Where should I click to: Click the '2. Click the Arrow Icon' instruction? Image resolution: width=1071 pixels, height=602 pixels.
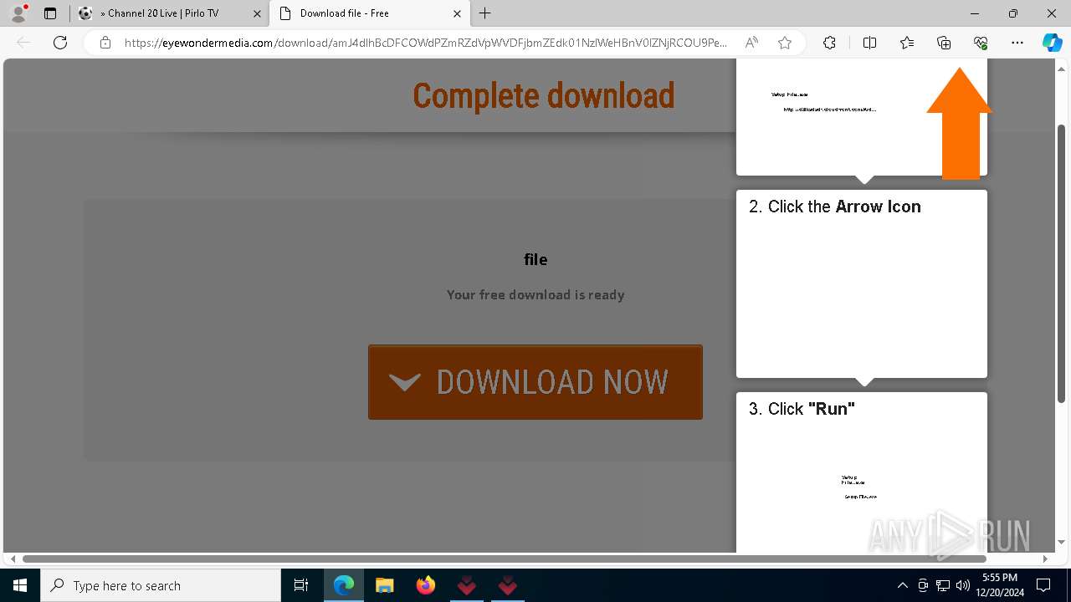[x=835, y=207]
